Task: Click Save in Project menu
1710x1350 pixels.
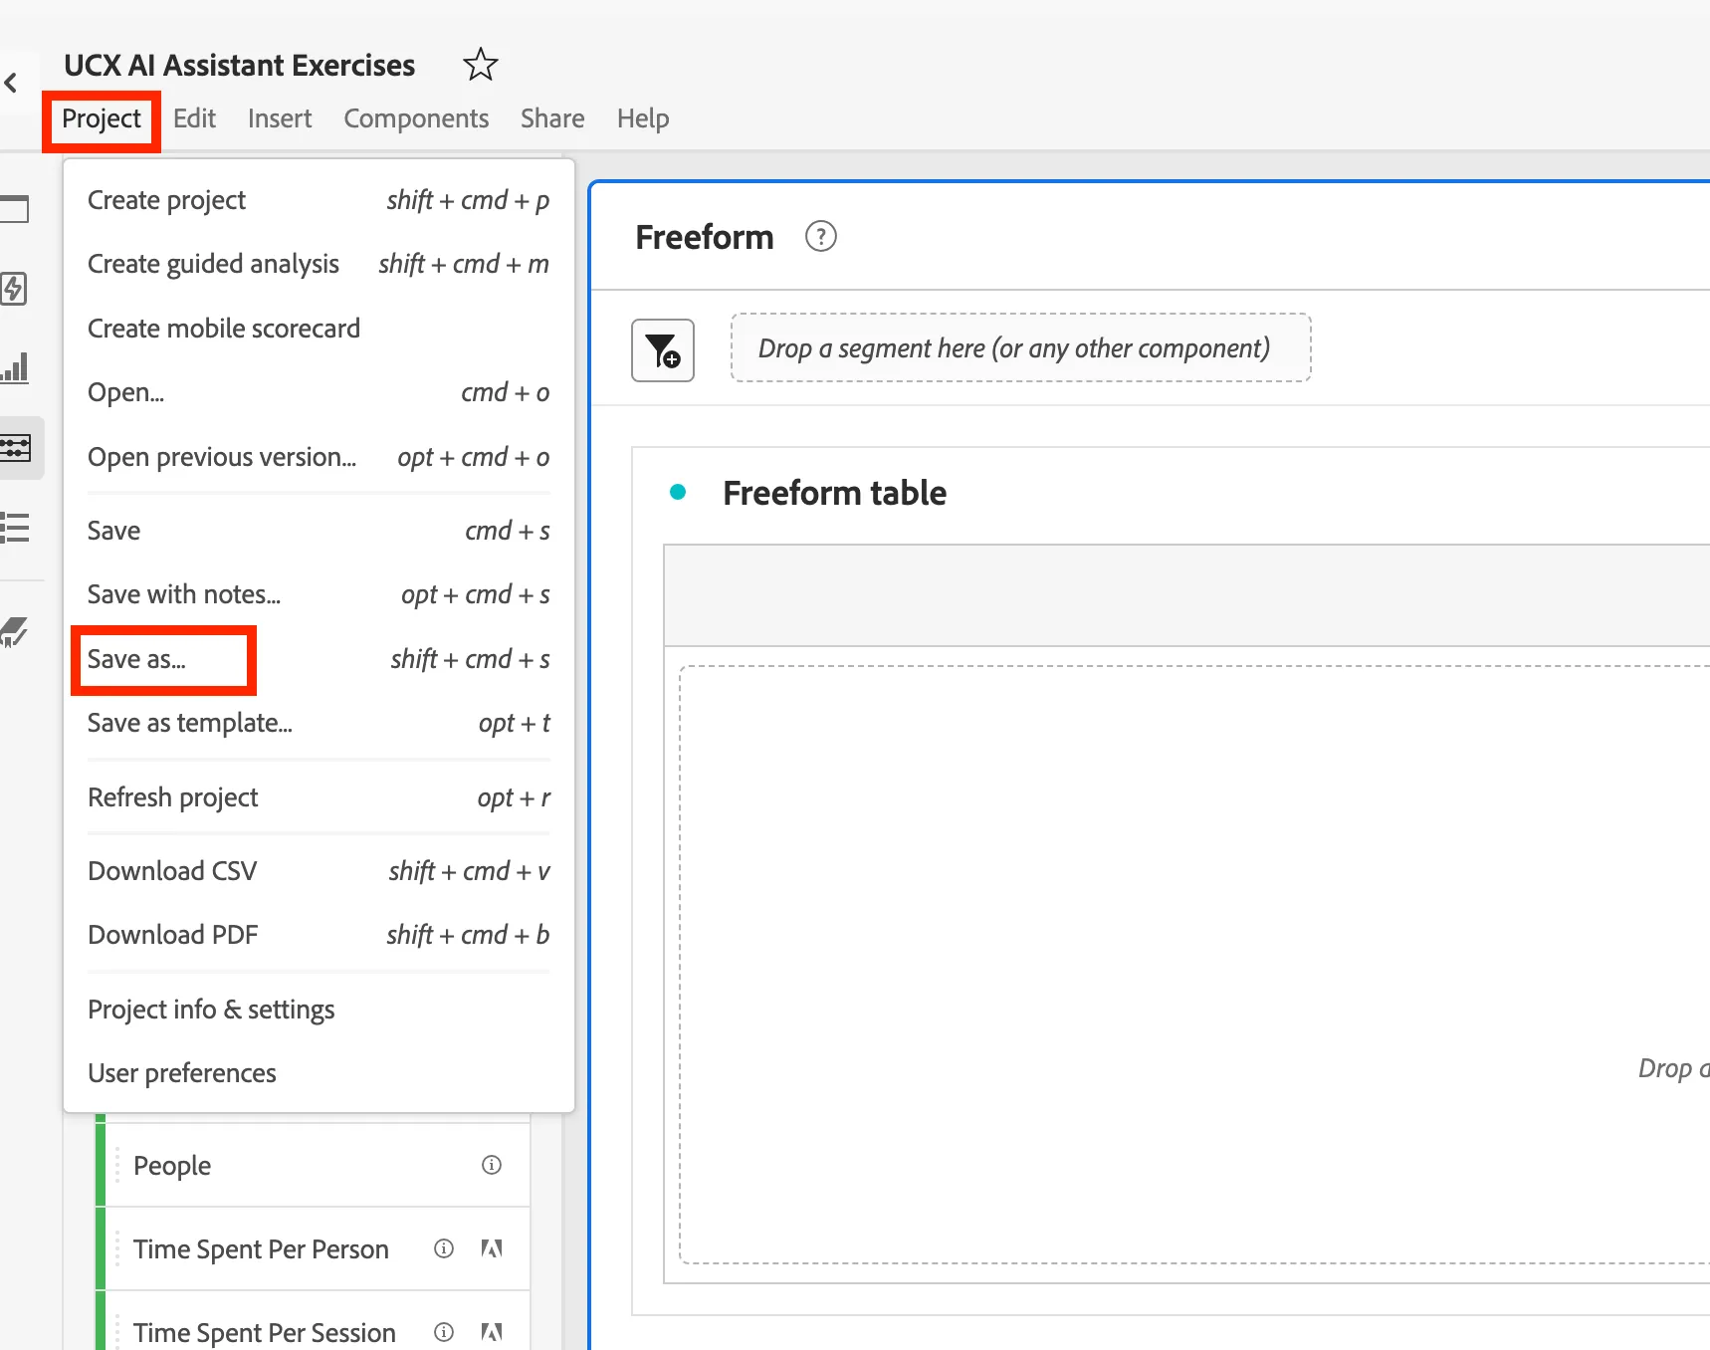Action: 319,531
